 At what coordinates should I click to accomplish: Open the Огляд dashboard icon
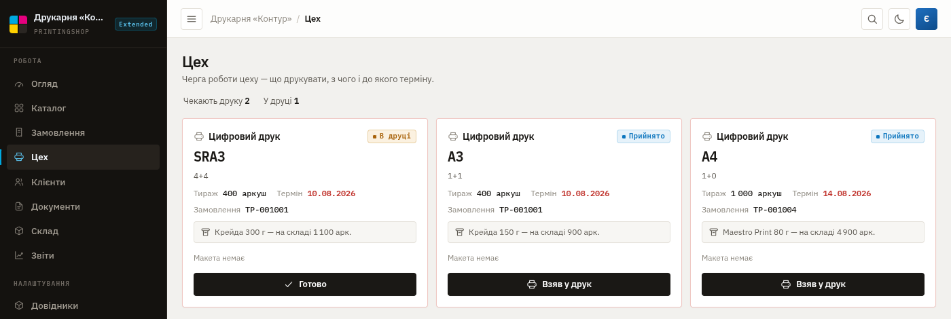tap(19, 83)
